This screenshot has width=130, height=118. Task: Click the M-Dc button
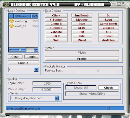(x=82, y=28)
